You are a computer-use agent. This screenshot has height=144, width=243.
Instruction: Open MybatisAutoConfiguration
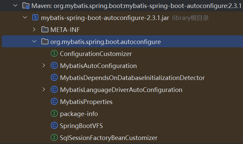click(99, 66)
